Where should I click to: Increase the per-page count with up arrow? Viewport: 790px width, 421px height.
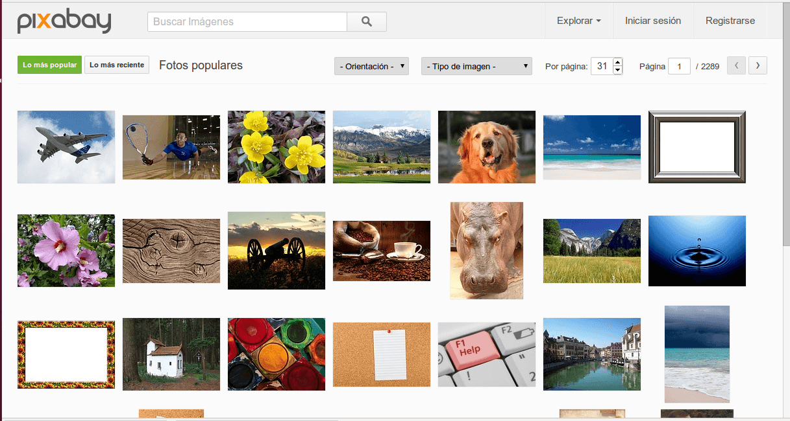(x=617, y=62)
